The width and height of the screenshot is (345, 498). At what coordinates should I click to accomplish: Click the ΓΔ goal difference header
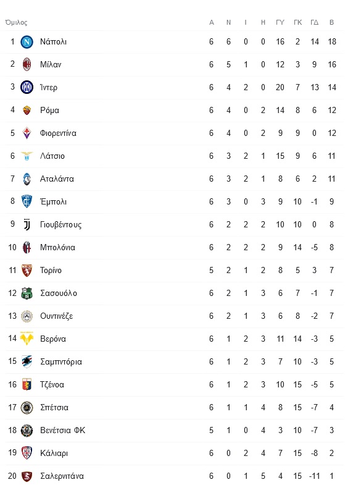click(314, 22)
